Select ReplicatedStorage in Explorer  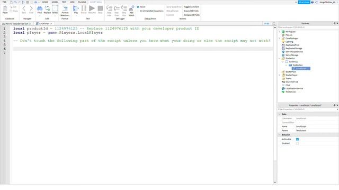pyautogui.click(x=293, y=49)
